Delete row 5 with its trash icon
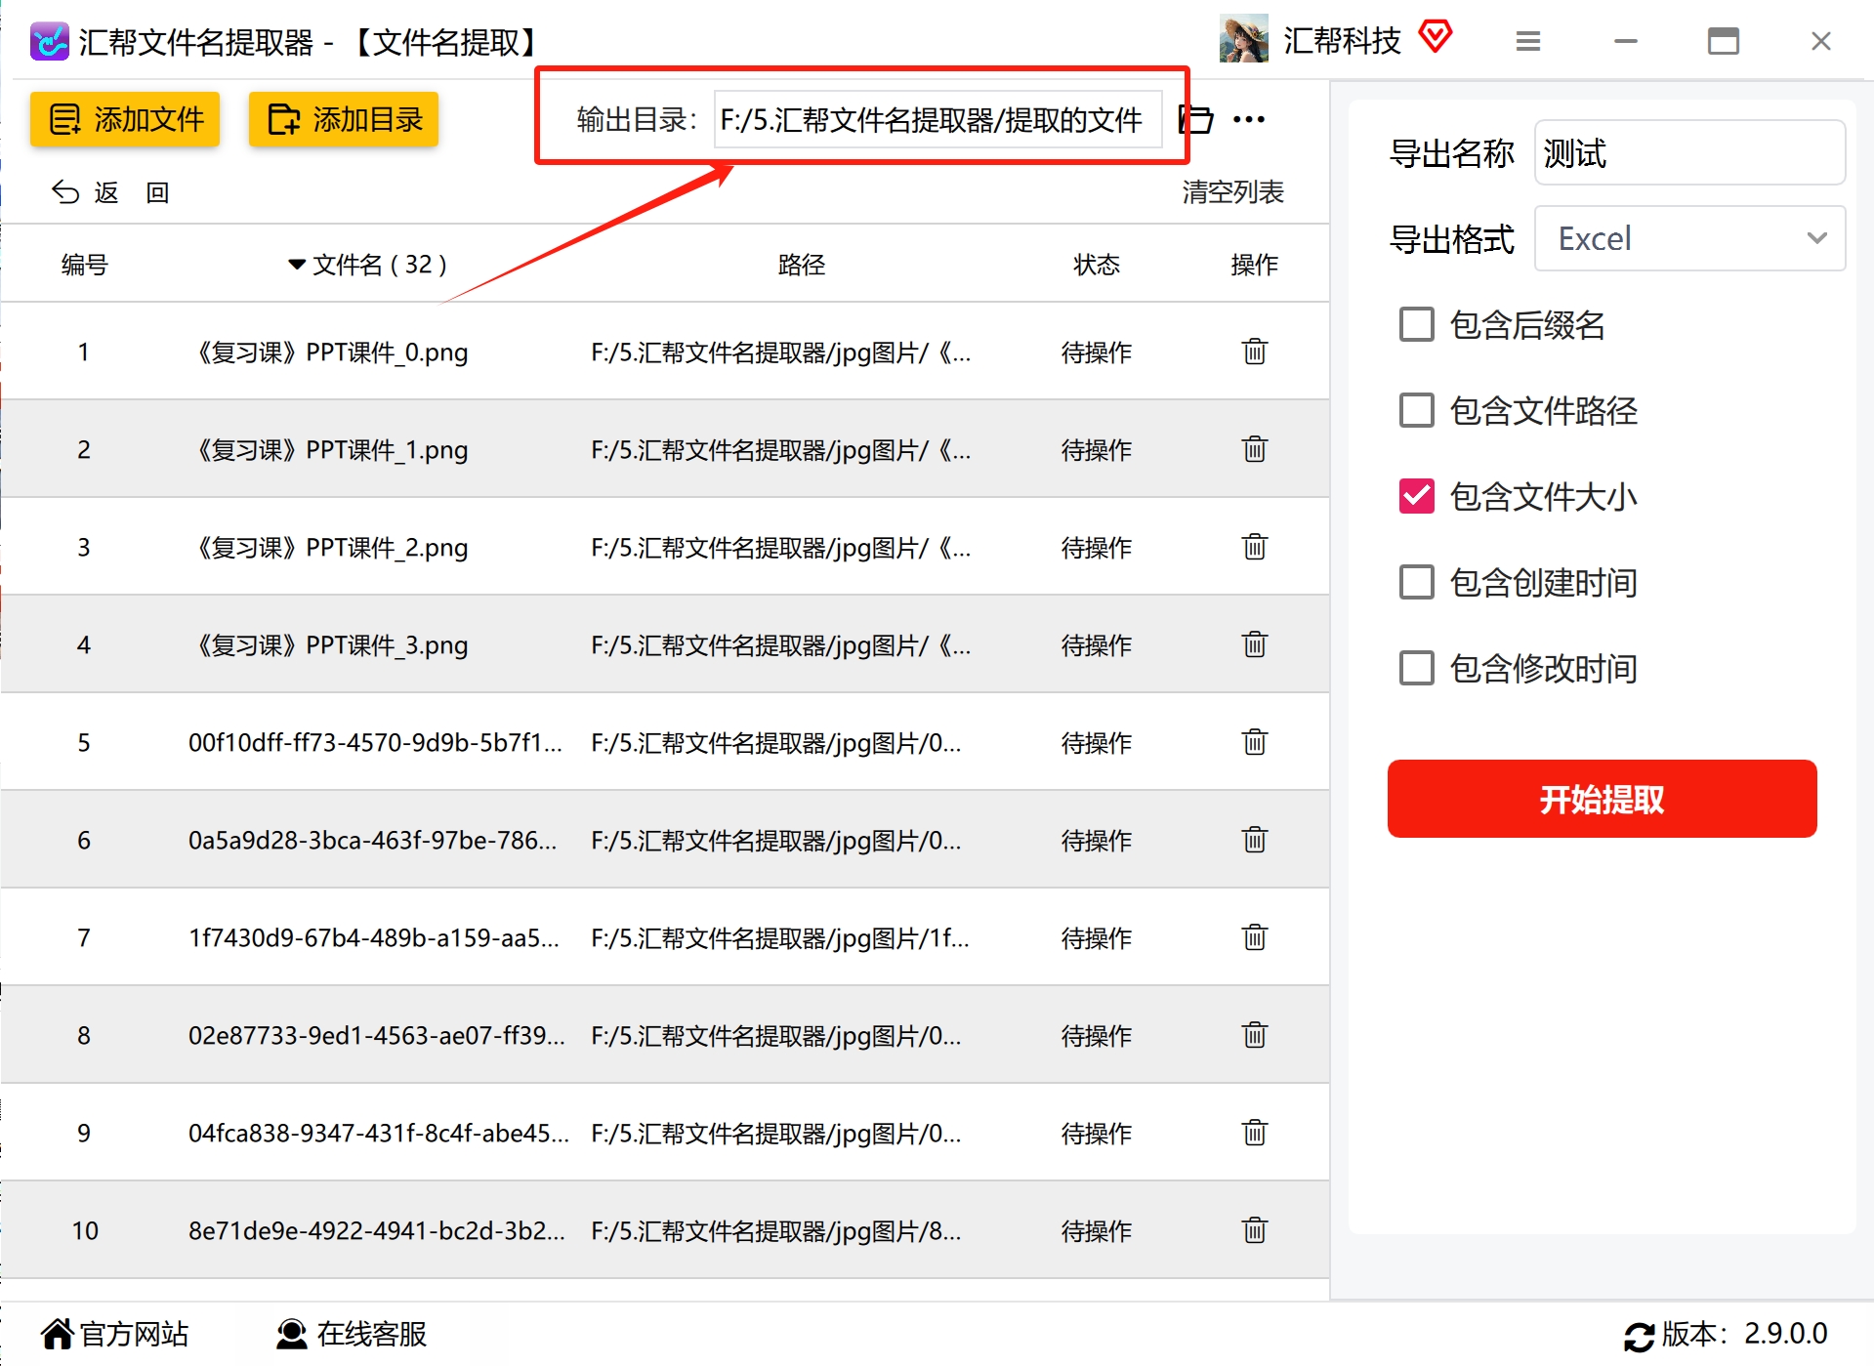 pos(1254,742)
